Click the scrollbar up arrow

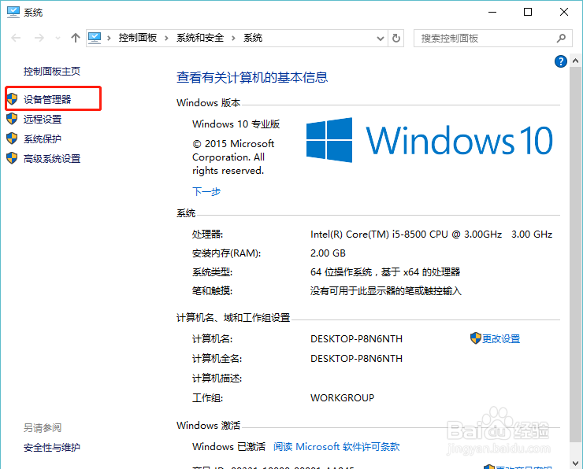coord(575,61)
